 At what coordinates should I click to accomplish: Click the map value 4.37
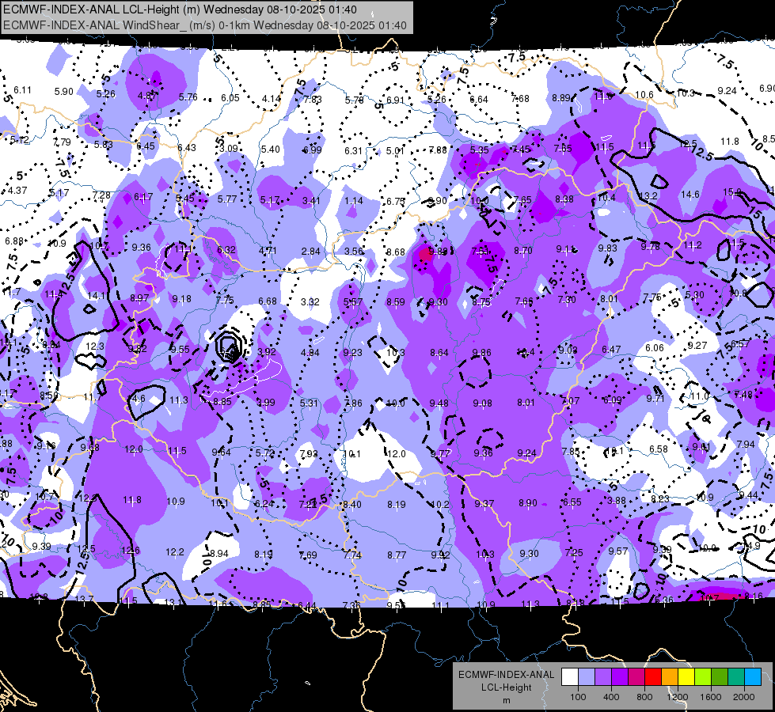point(17,190)
